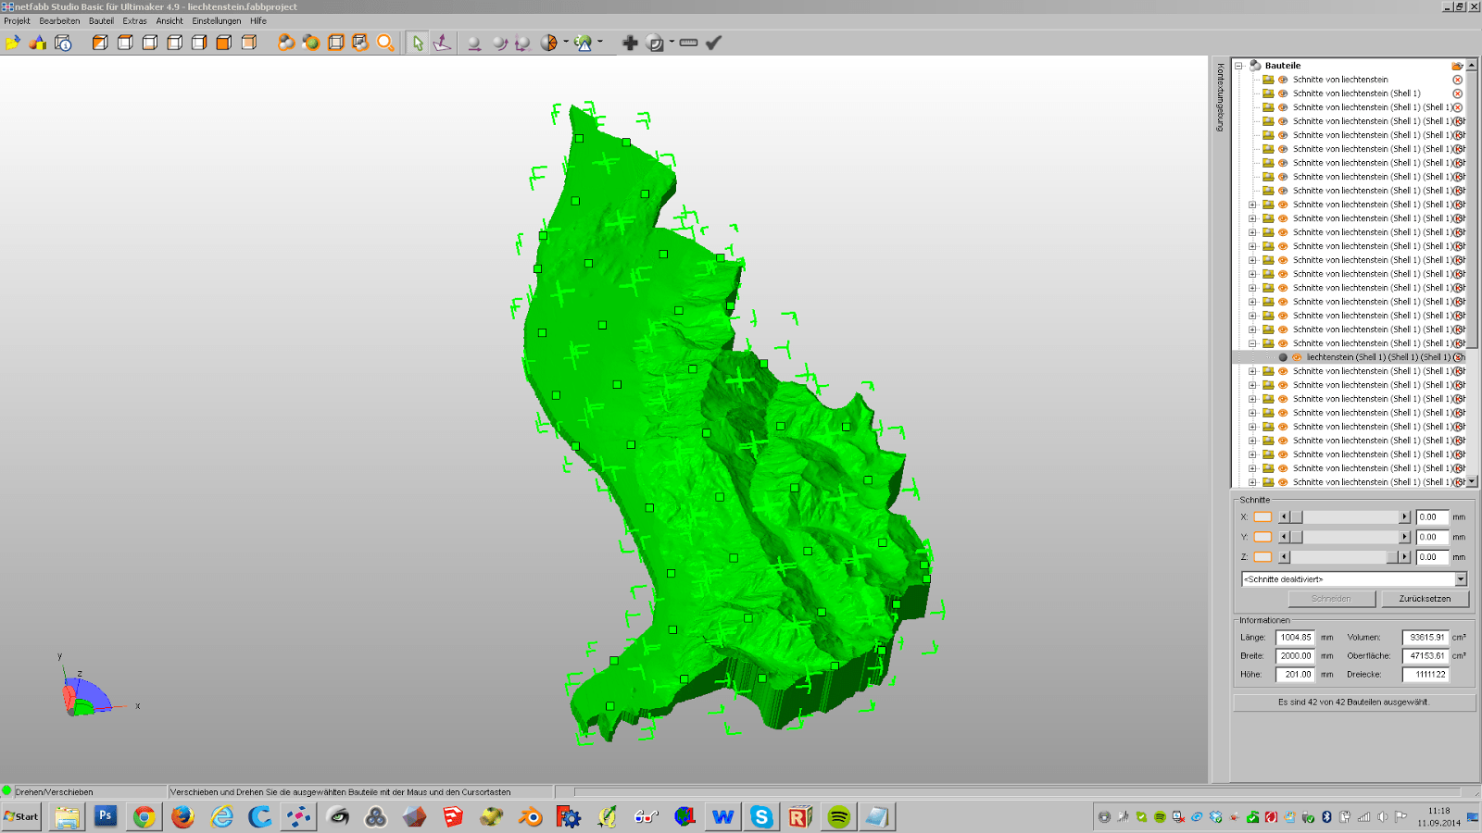Open Spotify from the taskbar

[838, 816]
